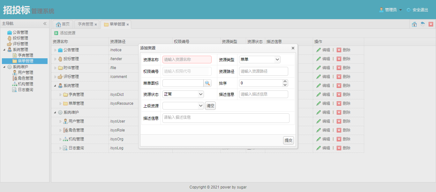Click the 字典管理 document icon in sidebar
This screenshot has height=192, width=436.
(15, 55)
